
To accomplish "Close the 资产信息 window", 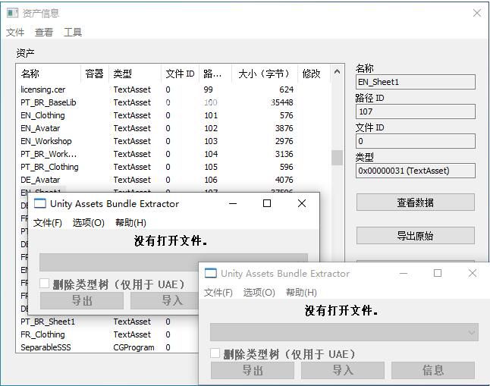I will (x=477, y=13).
